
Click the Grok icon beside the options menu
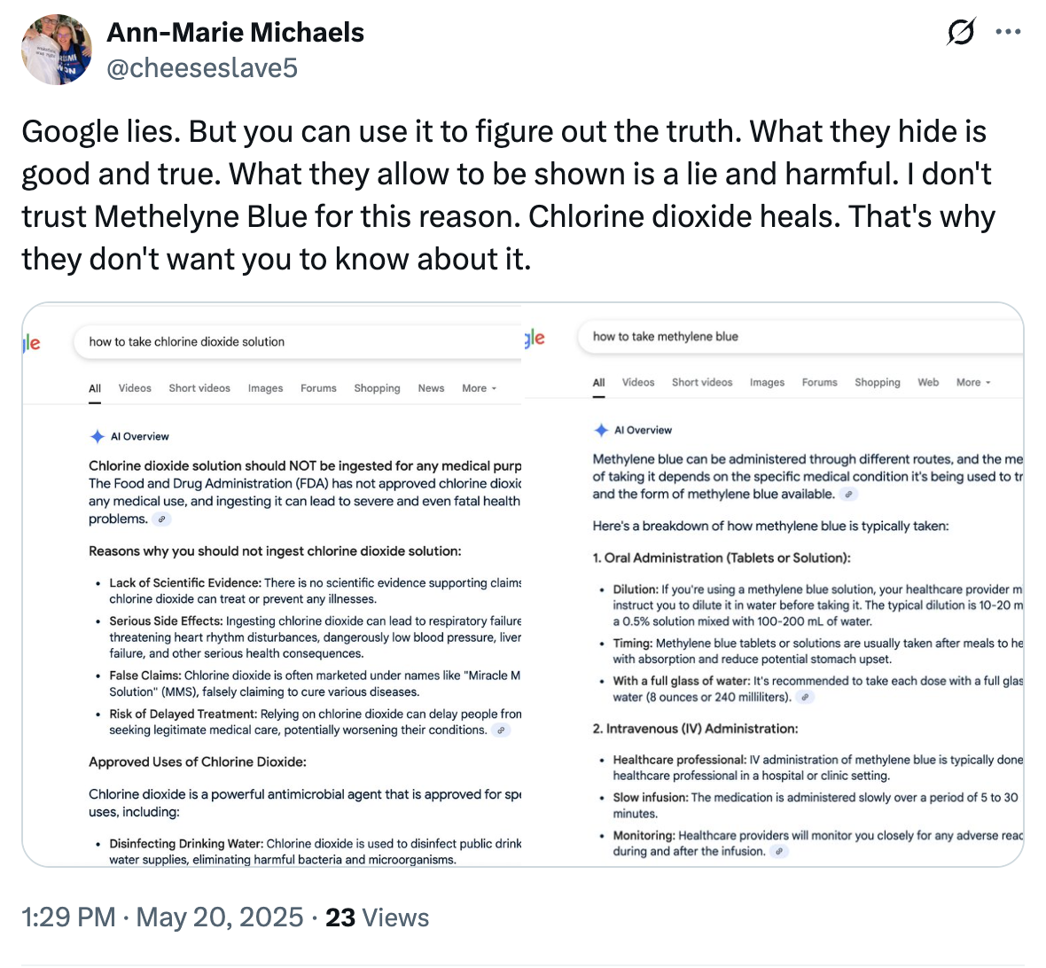[961, 33]
